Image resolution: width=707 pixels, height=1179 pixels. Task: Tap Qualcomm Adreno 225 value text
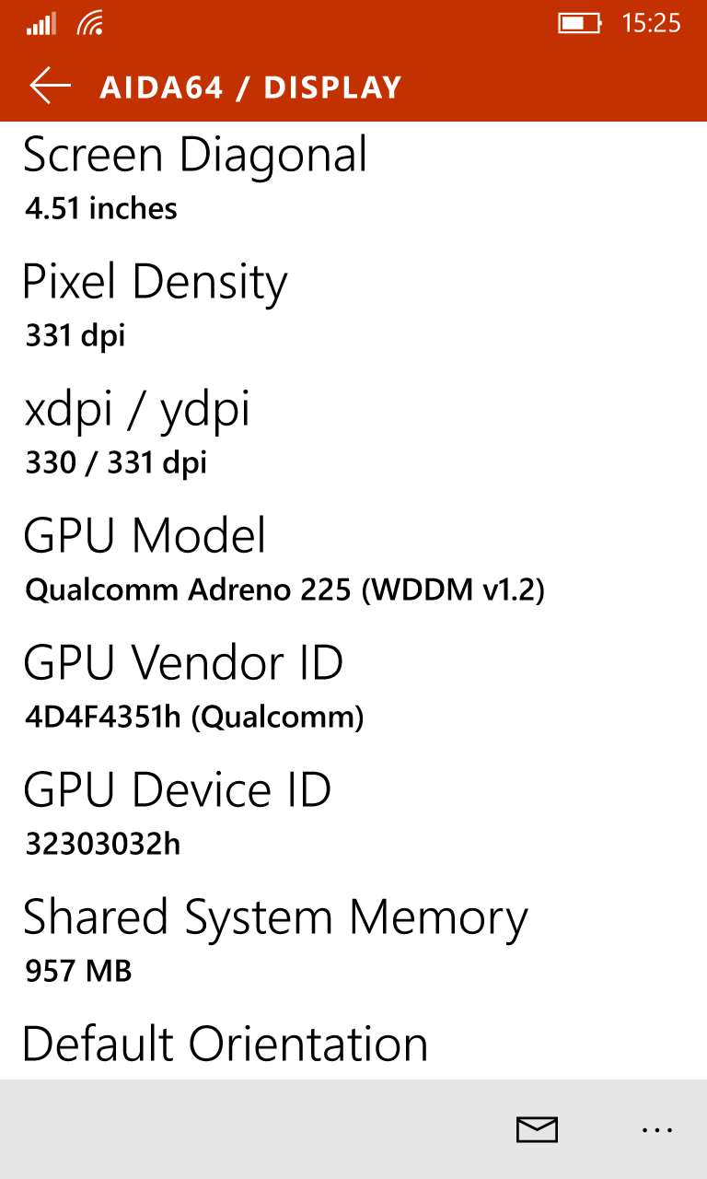pyautogui.click(x=285, y=589)
